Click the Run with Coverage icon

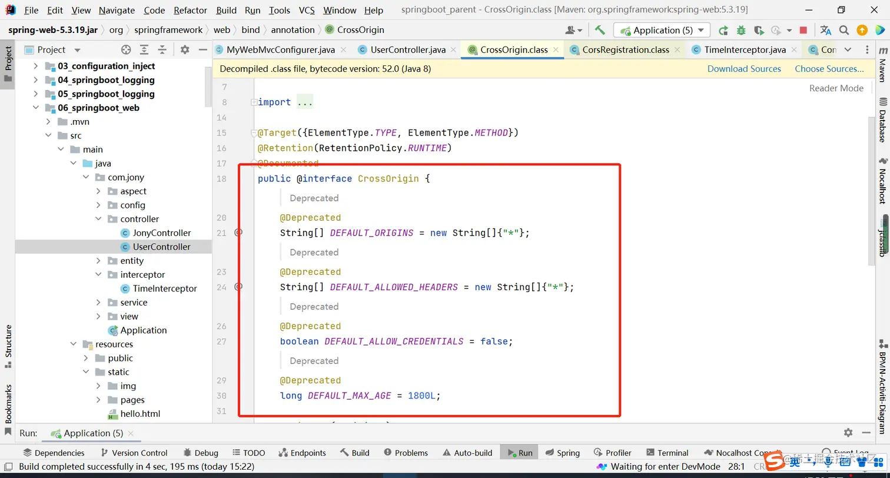759,30
